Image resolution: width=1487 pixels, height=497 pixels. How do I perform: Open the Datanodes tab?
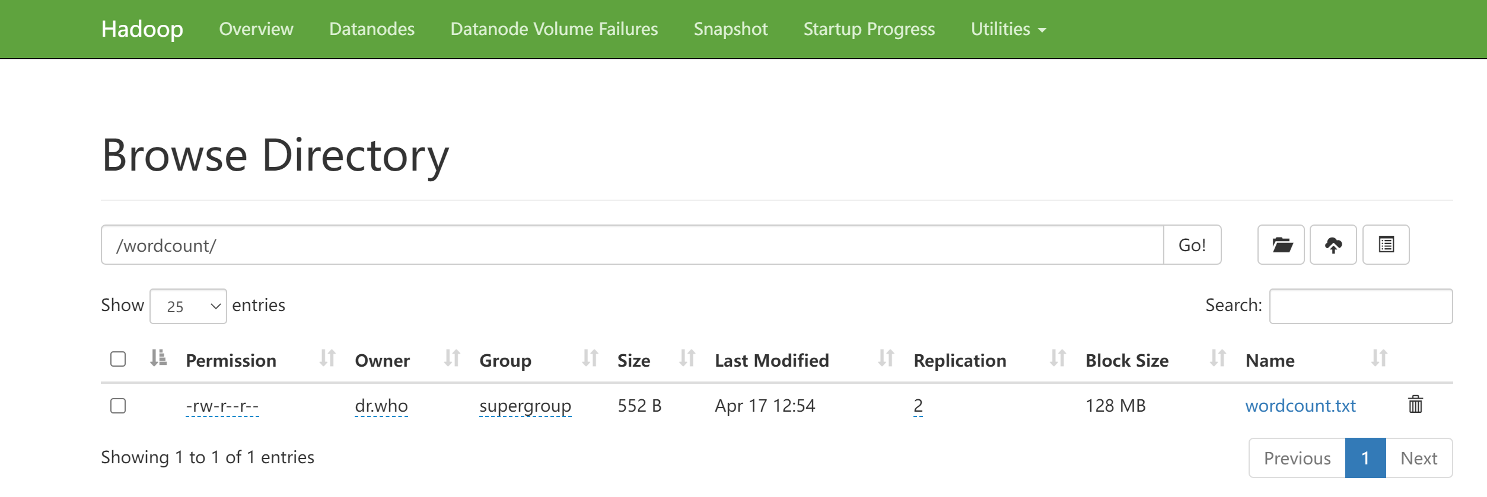[x=371, y=29]
